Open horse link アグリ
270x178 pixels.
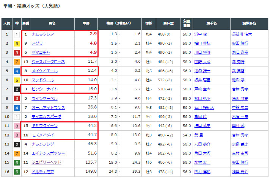37,43
